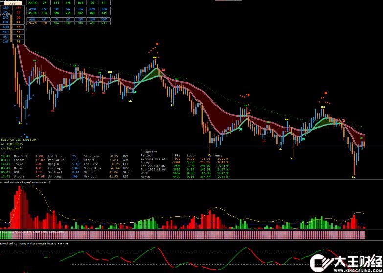
Task: Click the RVI indicator label
Action: (x=126, y=156)
